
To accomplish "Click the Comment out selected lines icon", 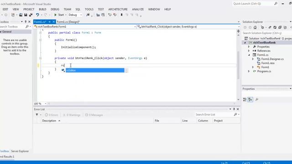I will point(98,15).
